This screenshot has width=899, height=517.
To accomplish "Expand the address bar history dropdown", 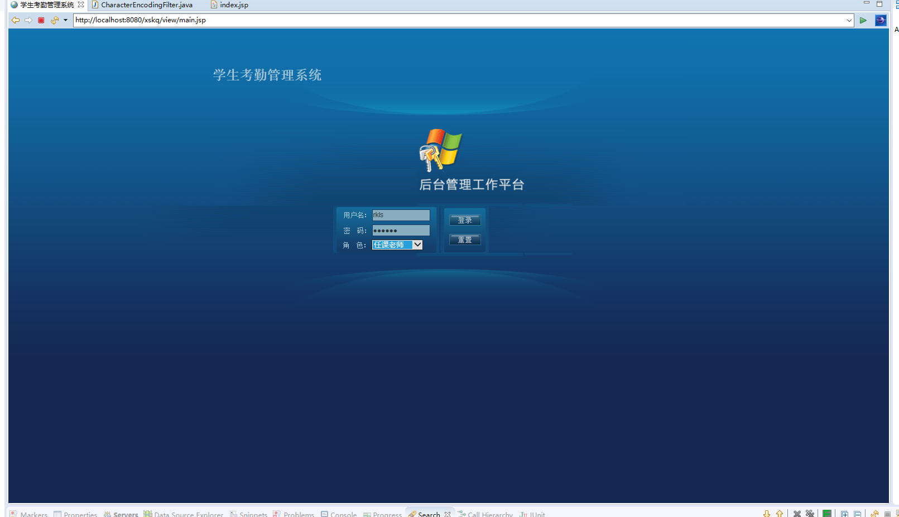I will click(x=849, y=20).
